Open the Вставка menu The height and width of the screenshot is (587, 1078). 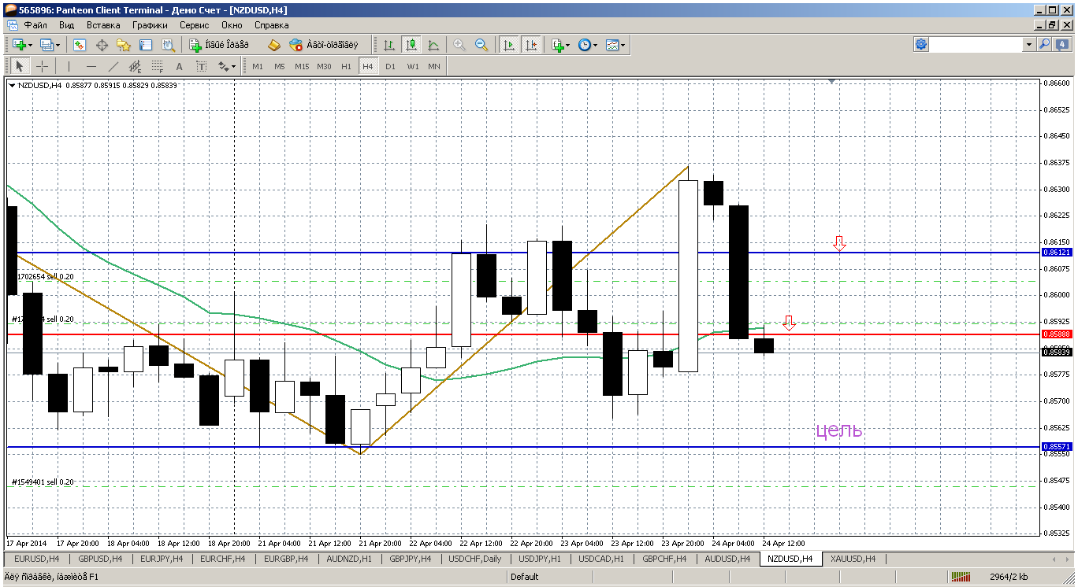pos(103,25)
